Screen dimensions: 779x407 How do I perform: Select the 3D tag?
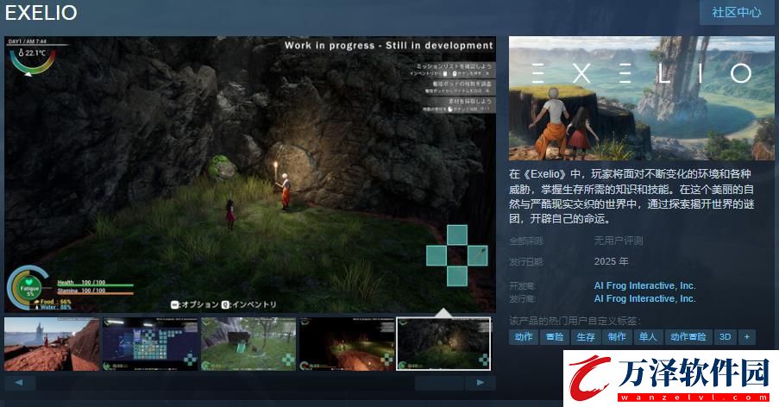pyautogui.click(x=725, y=336)
